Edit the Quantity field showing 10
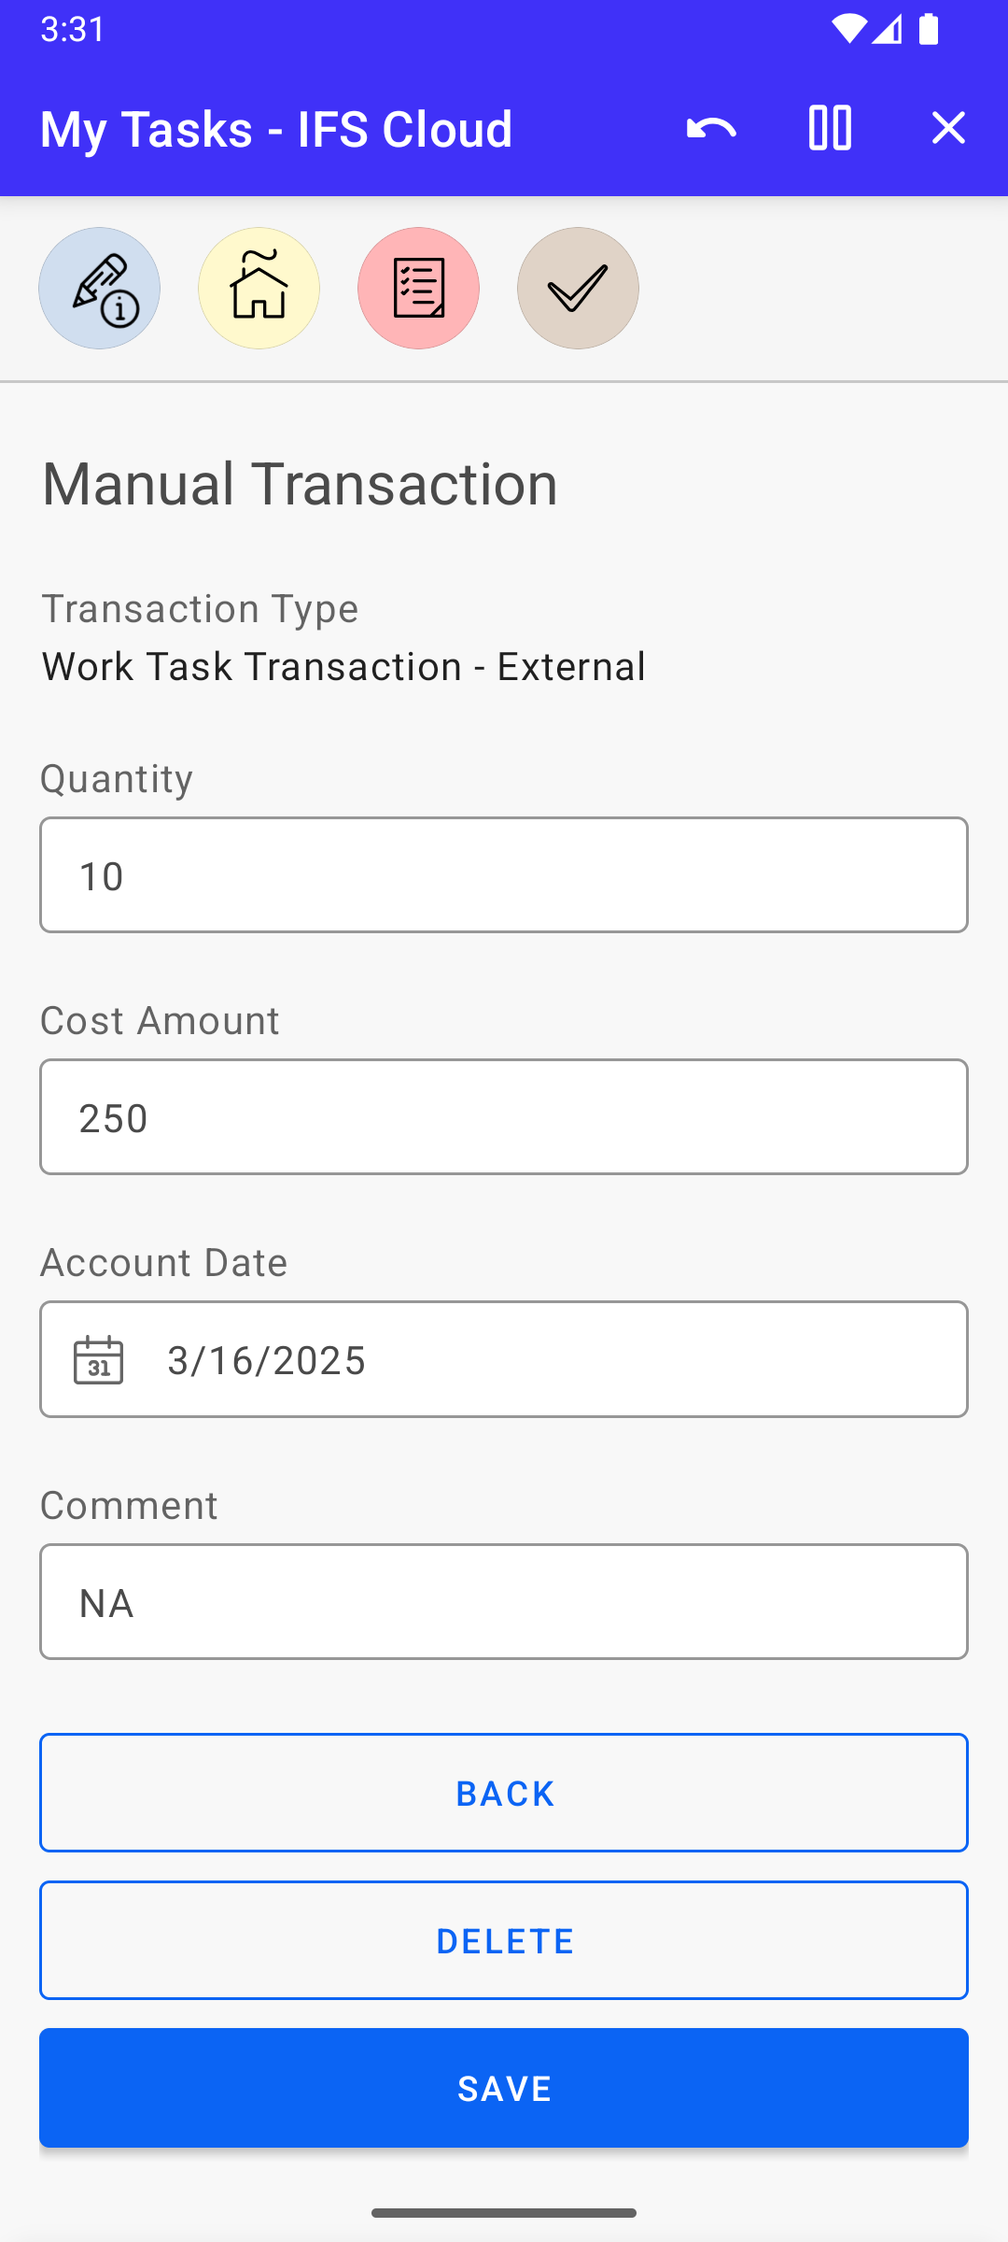This screenshot has height=2242, width=1008. click(x=504, y=875)
